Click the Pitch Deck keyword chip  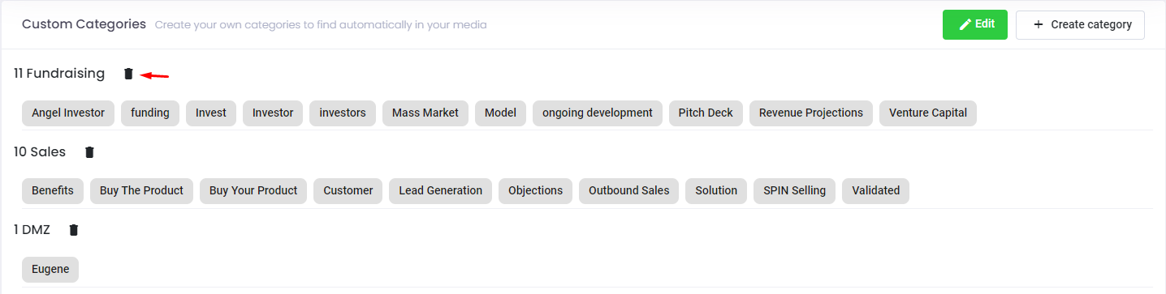706,113
